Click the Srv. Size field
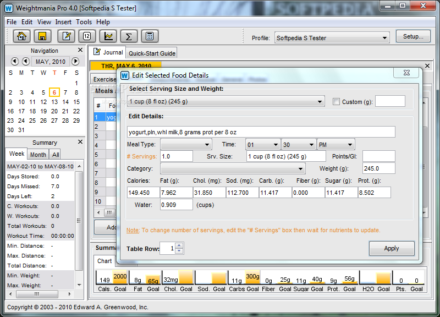440x317 pixels. 285,156
